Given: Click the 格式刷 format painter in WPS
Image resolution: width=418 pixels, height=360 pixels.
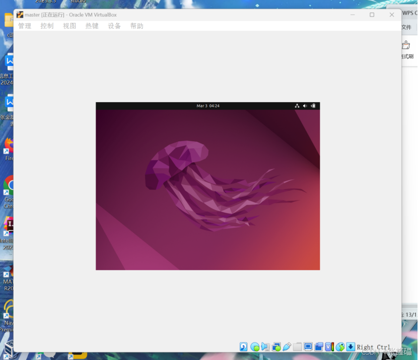Looking at the screenshot, I should (x=407, y=50).
